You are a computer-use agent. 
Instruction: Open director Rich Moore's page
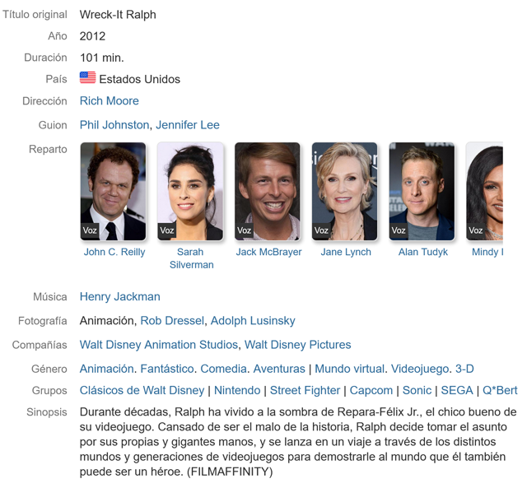(x=110, y=100)
